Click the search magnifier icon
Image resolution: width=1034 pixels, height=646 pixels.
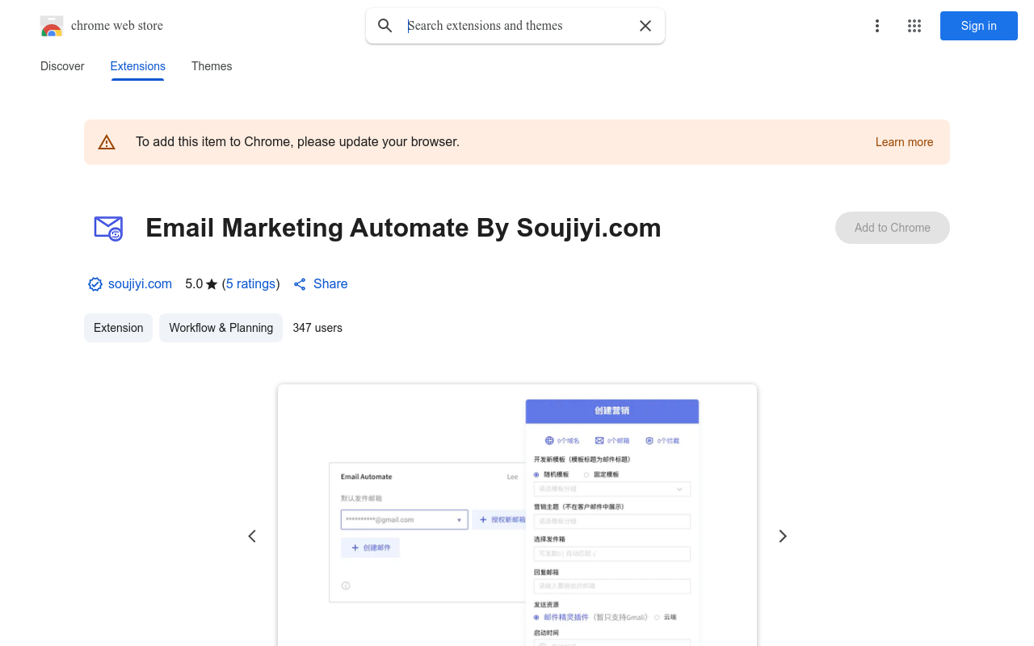[385, 26]
